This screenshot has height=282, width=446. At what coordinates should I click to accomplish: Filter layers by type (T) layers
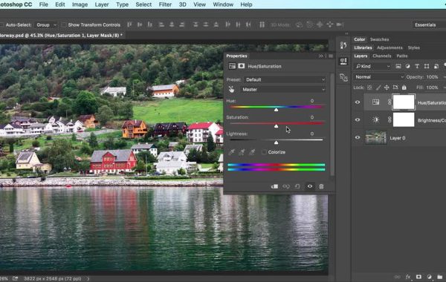click(417, 66)
